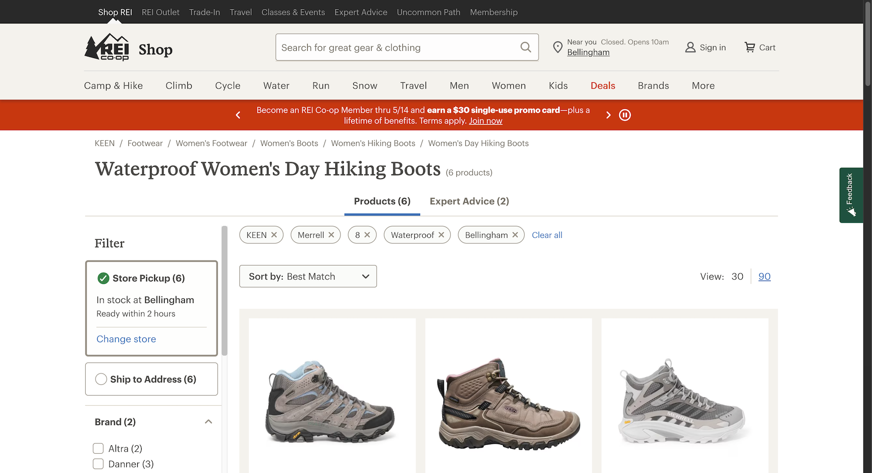Open Classes & Events link
872x473 pixels.
coord(293,12)
